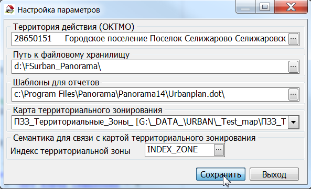Click the 'Семантика для связи с картой' label
This screenshot has width=311, height=189.
134,138
